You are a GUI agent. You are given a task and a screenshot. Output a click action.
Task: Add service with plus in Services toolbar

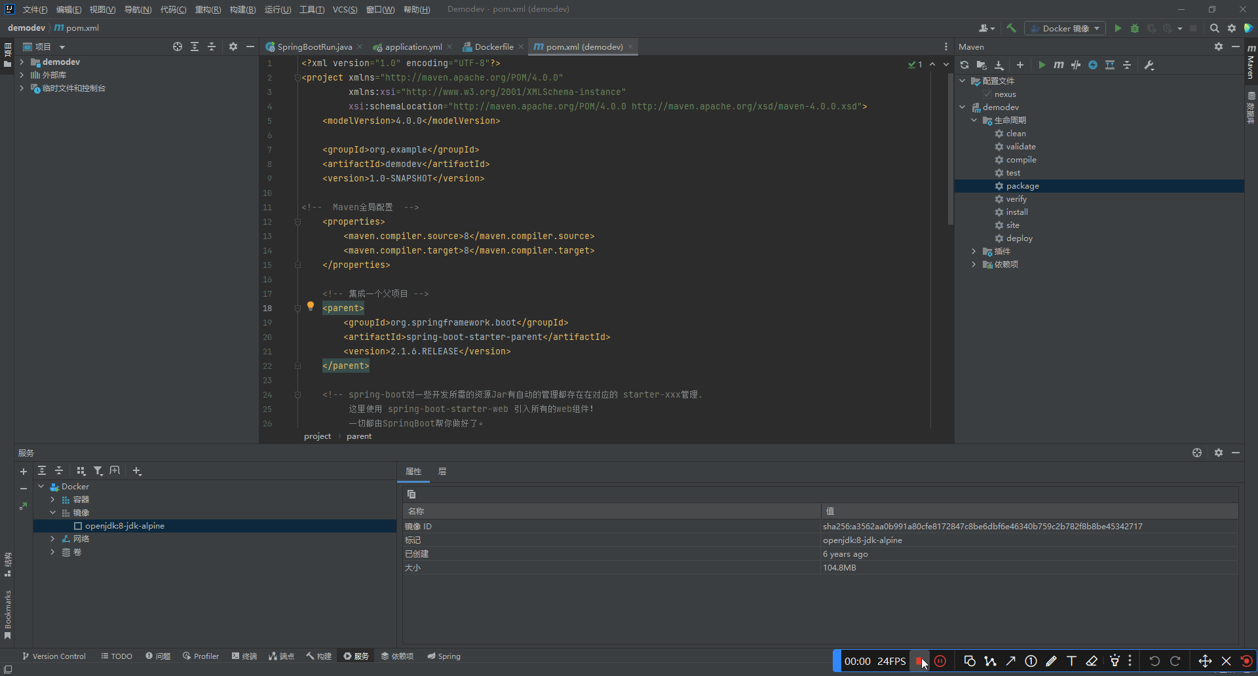(136, 471)
